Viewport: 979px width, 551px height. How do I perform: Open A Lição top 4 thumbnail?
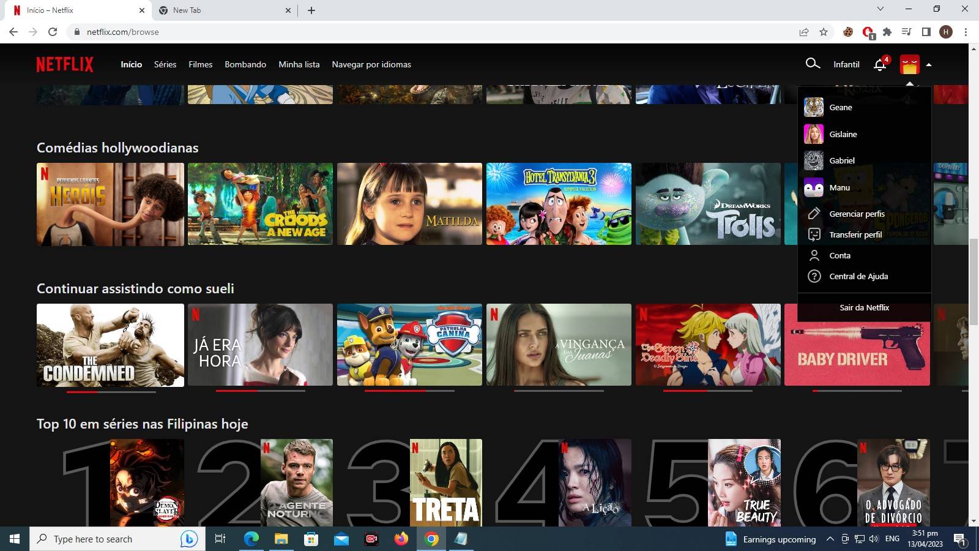[x=595, y=482]
